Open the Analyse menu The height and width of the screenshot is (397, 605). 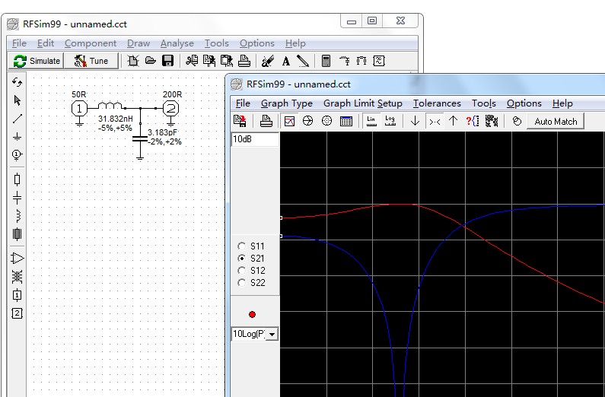pos(177,43)
